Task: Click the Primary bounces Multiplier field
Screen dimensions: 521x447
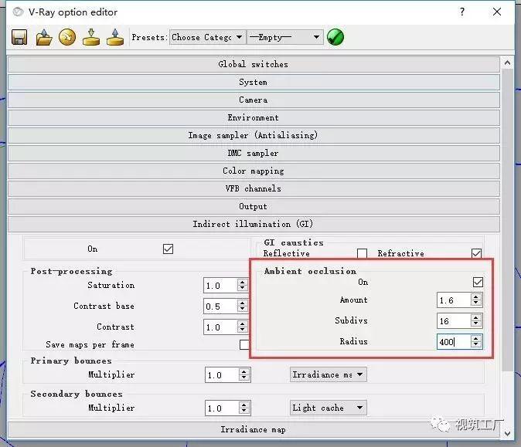Action: coord(222,375)
